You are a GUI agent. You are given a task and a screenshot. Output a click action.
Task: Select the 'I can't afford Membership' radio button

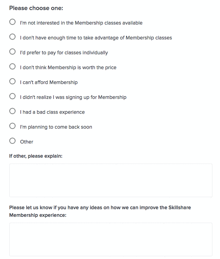(x=12, y=82)
